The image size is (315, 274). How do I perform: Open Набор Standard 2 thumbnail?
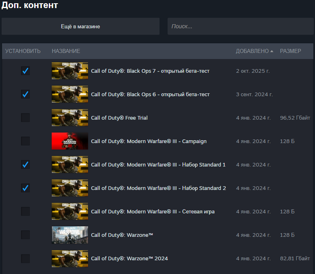pyautogui.click(x=70, y=188)
